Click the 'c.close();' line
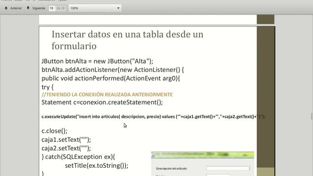Viewport: 313px width, 176px height. (x=54, y=131)
